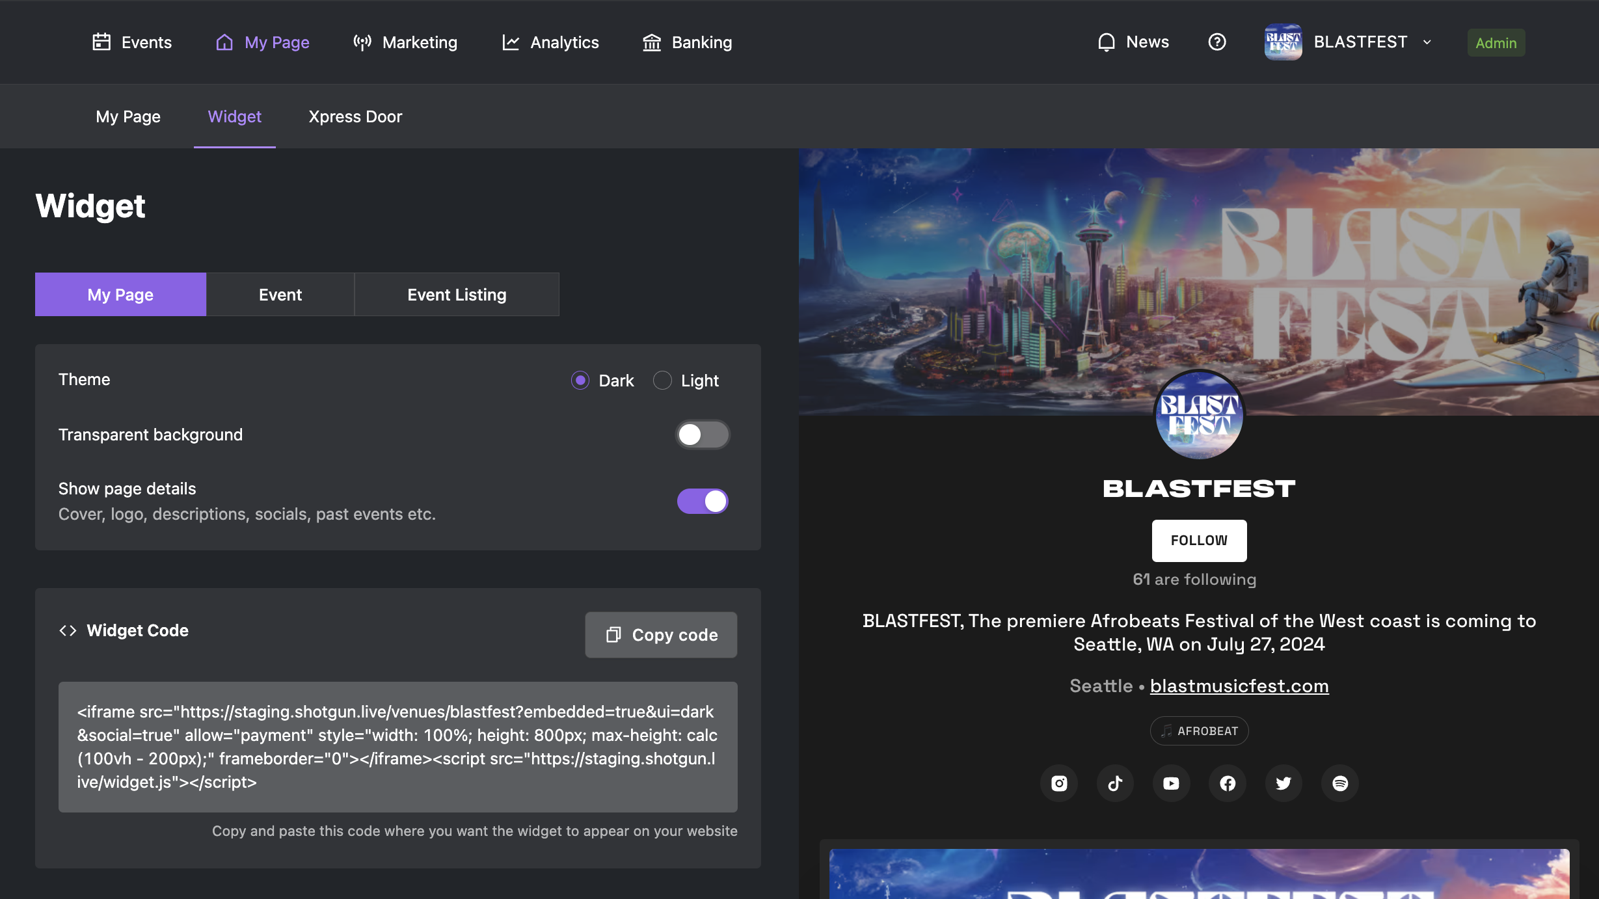The image size is (1599, 899).
Task: Click the '61 are following' text
Action: (x=1194, y=580)
